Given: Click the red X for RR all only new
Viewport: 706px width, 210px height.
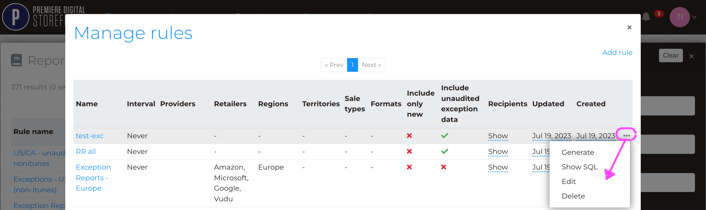Looking at the screenshot, I should point(409,151).
